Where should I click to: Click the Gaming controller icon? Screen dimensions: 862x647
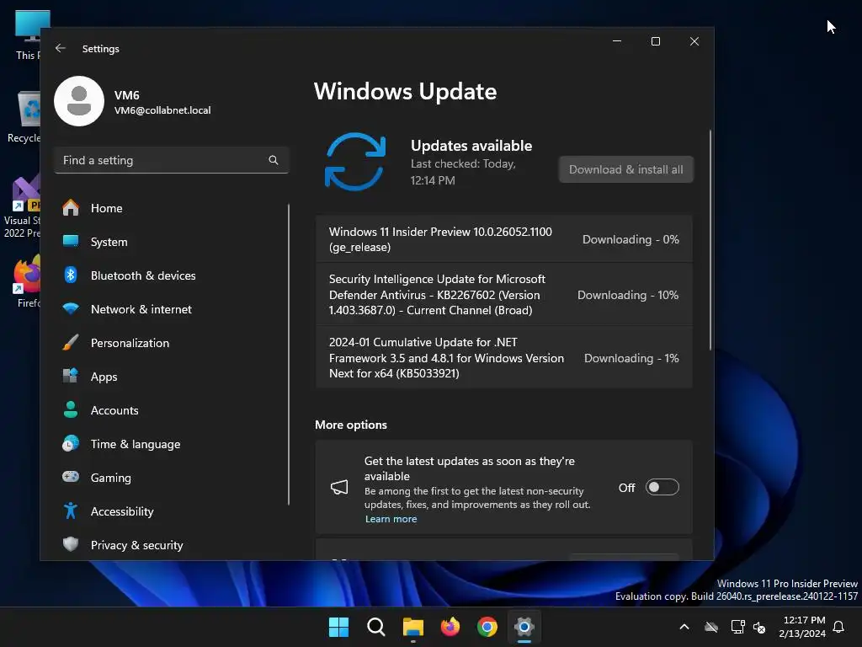[x=71, y=477]
